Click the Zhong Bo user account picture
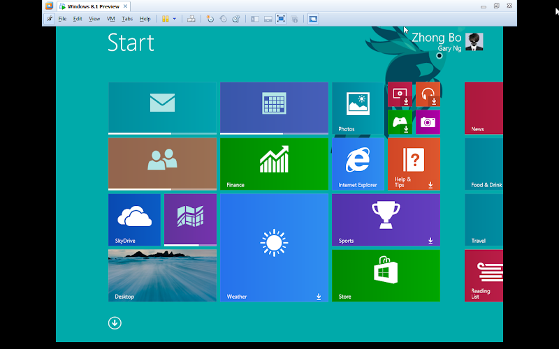Screen dimensions: 559x349 coord(474,42)
